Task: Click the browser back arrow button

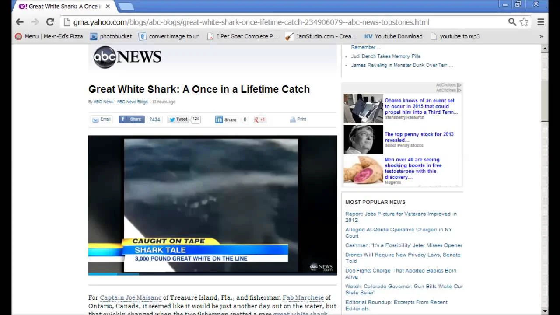Action: (19, 22)
